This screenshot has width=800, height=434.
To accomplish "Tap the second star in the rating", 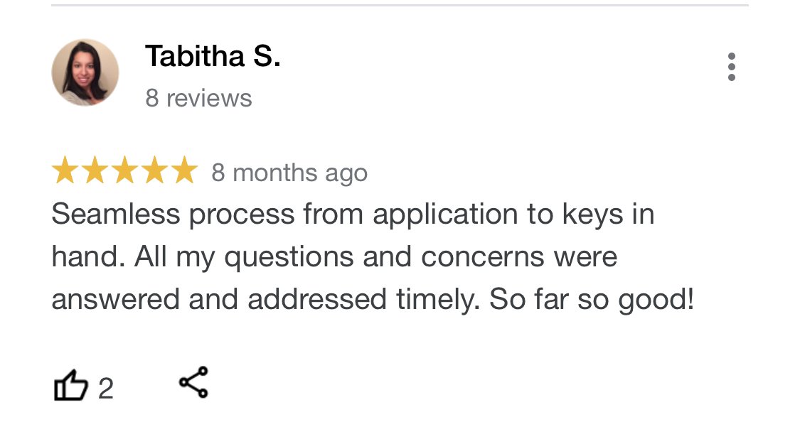I will (x=95, y=170).
